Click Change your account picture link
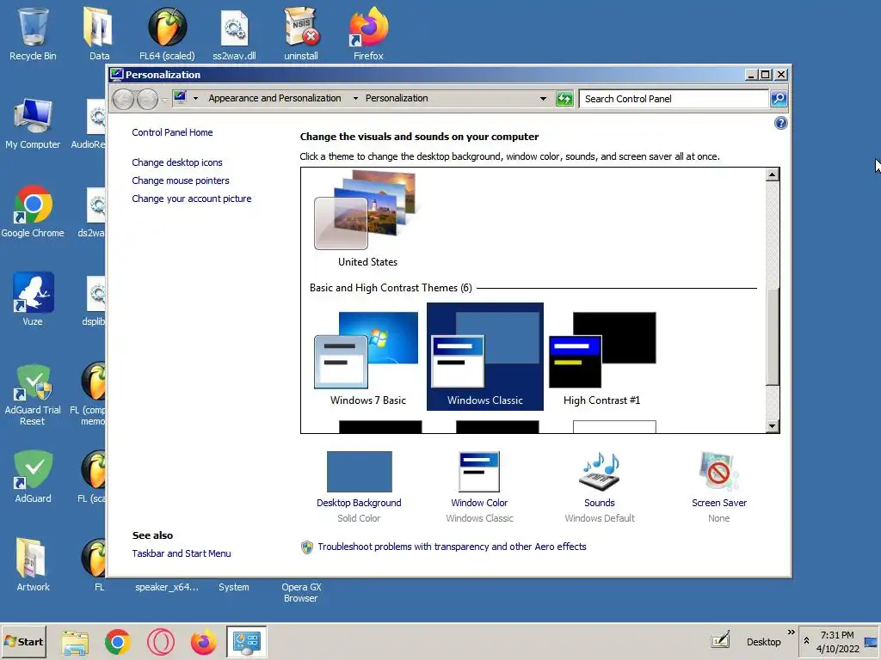This screenshot has width=881, height=660. coord(192,199)
